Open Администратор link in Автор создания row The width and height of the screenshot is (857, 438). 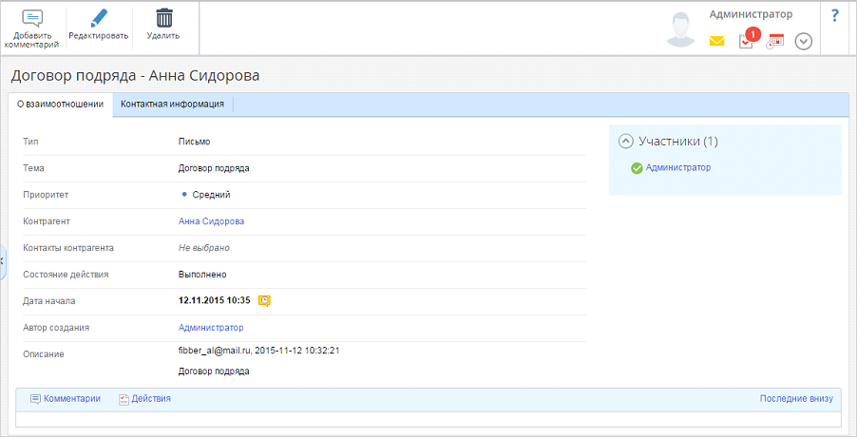tap(210, 328)
